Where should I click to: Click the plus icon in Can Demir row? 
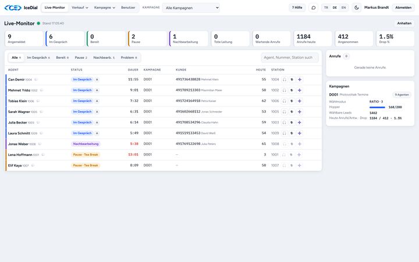click(x=300, y=79)
